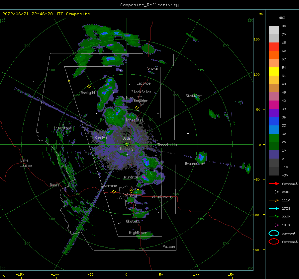299x279 pixels.
Task: Click the red 'forecast' ellipse icon
Action: [x=274, y=242]
